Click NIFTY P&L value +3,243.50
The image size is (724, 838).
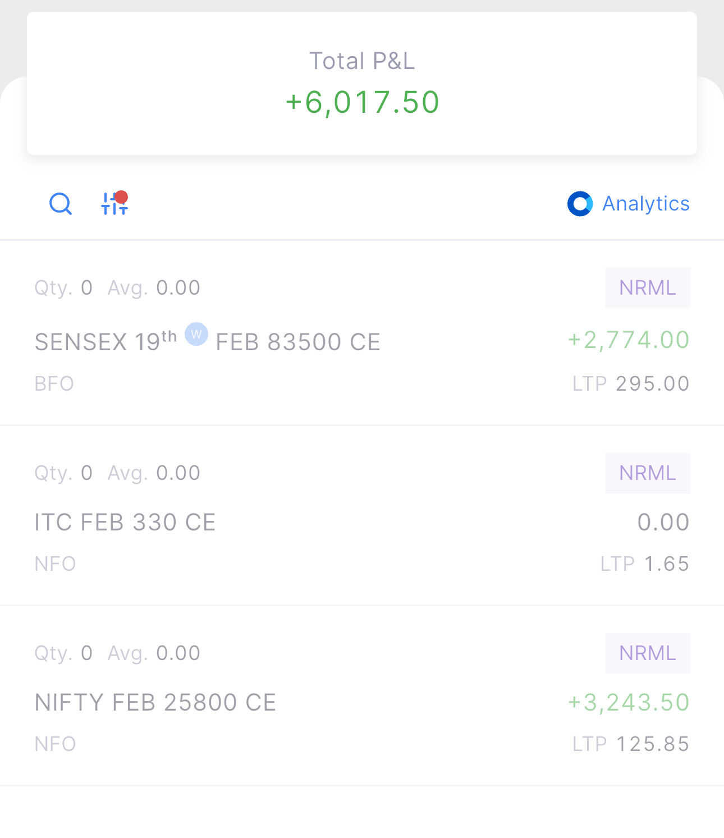pos(629,703)
